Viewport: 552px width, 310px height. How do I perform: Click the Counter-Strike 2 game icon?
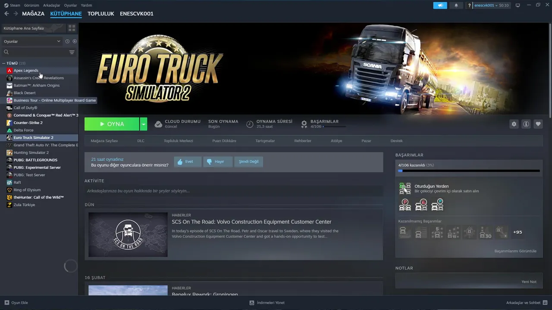(x=9, y=123)
